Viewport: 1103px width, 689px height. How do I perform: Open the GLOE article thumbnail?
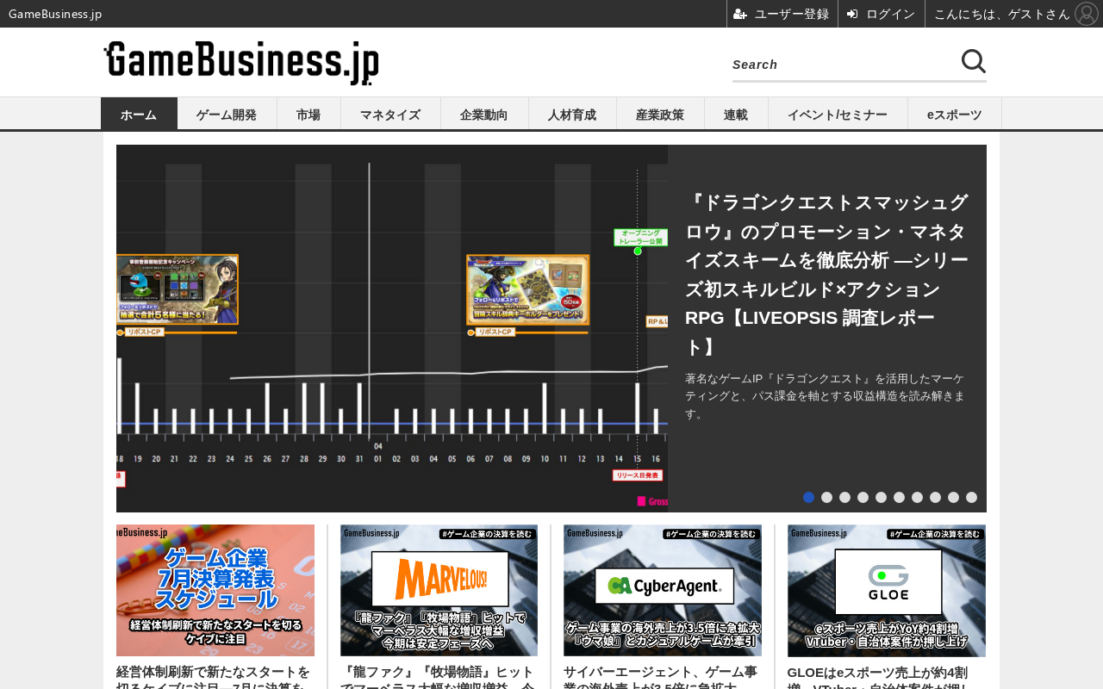887,591
